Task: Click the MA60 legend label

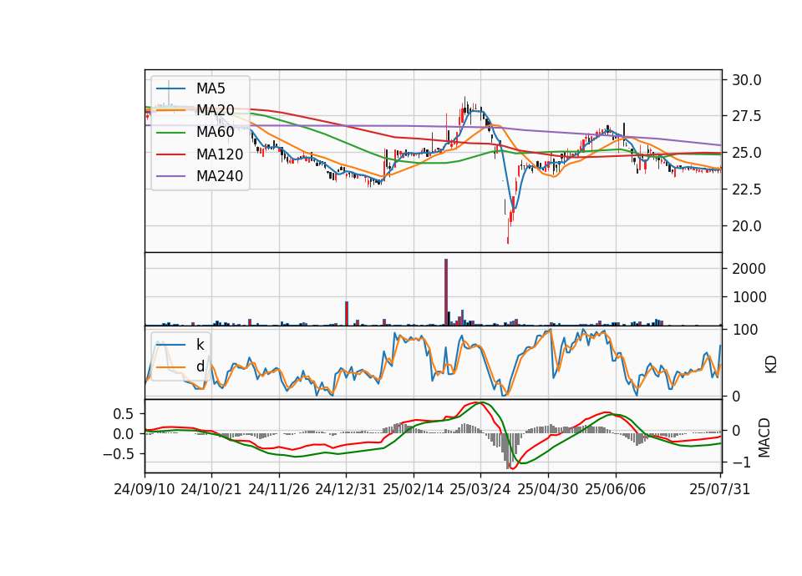Action: point(215,133)
